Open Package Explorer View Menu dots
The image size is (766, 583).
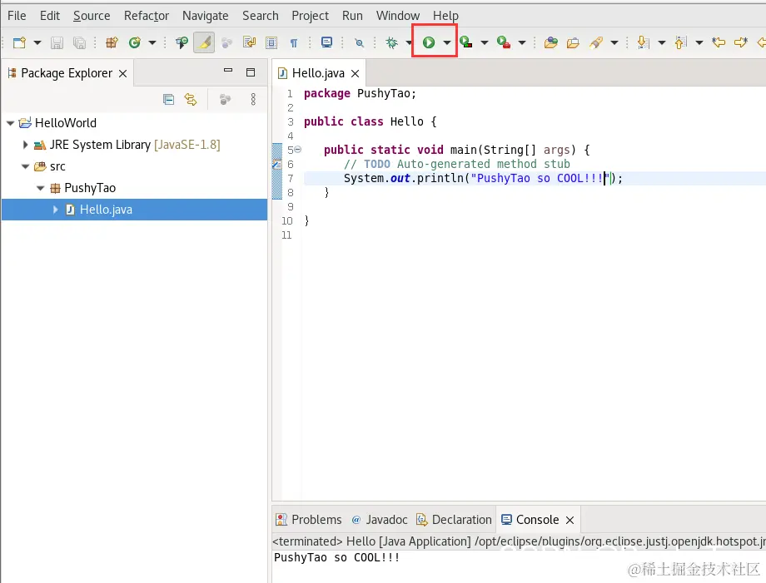click(x=253, y=100)
